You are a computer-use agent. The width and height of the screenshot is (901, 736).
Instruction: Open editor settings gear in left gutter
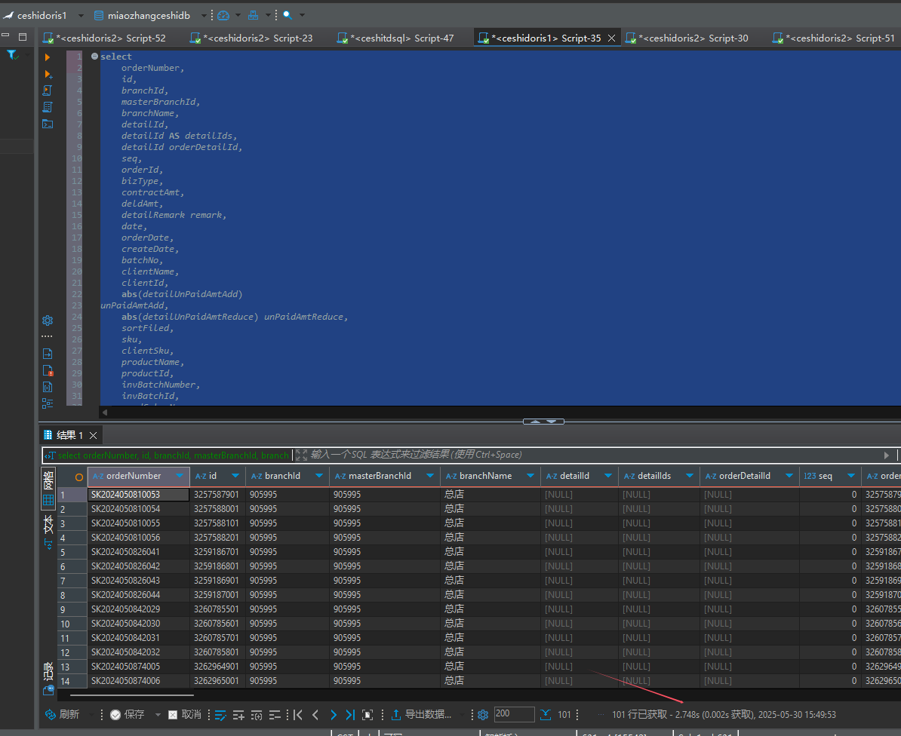point(48,320)
